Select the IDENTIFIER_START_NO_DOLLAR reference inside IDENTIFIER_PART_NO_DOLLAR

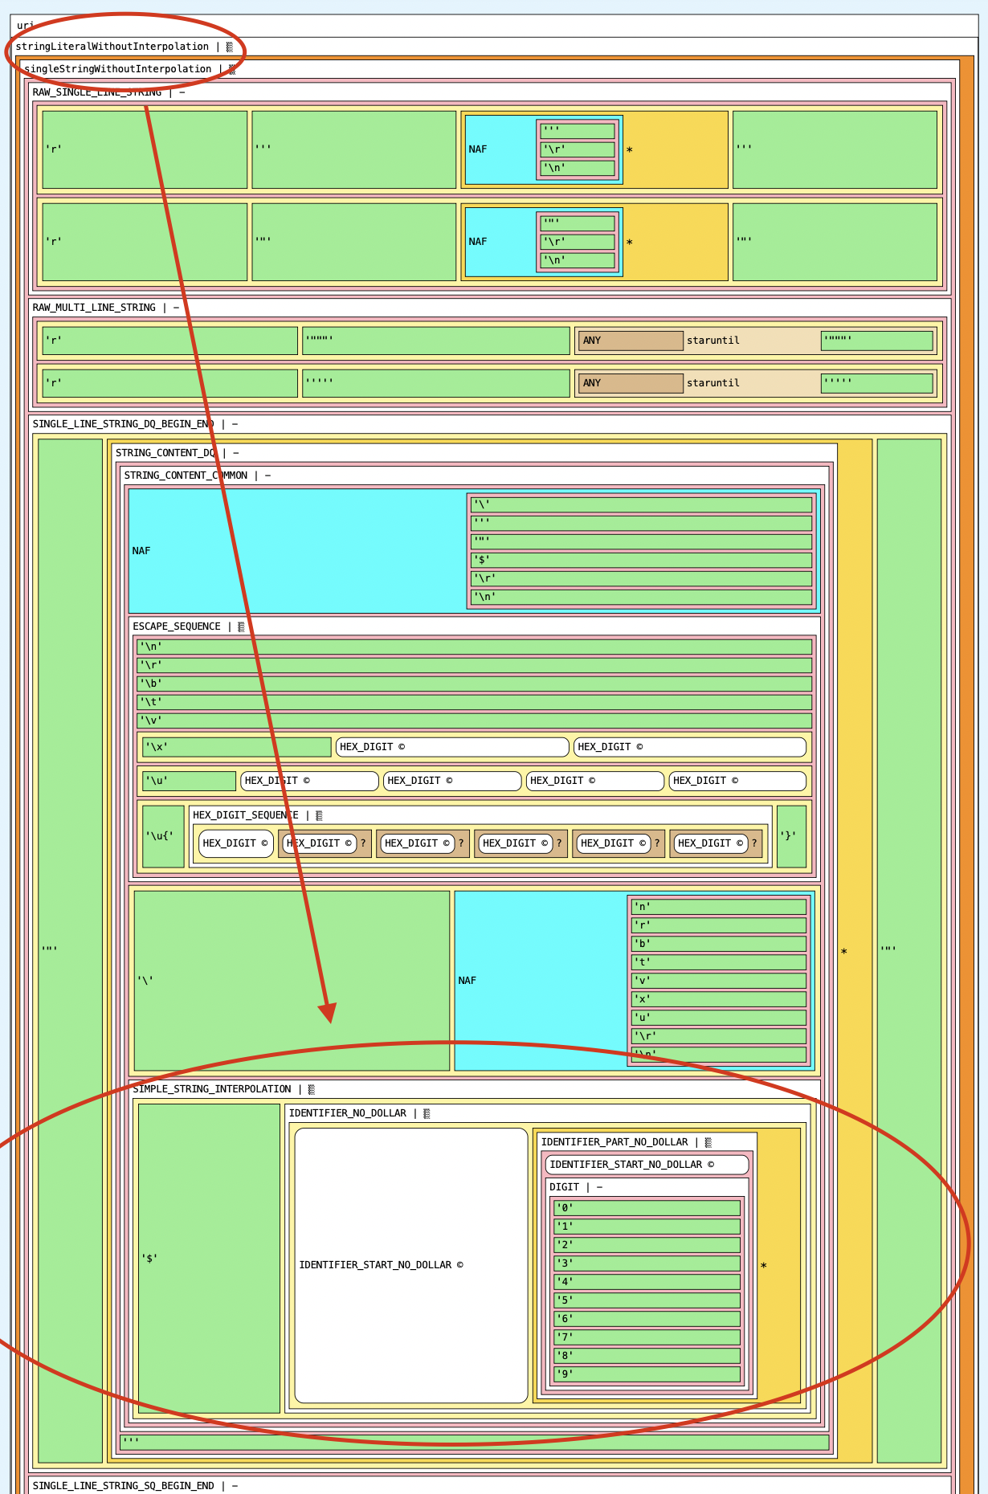(x=647, y=1165)
